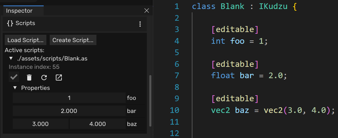
Task: Delete the script with trash icon
Action: click(x=29, y=78)
